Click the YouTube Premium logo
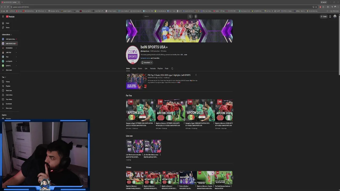This screenshot has width=340, height=191. coord(10,16)
